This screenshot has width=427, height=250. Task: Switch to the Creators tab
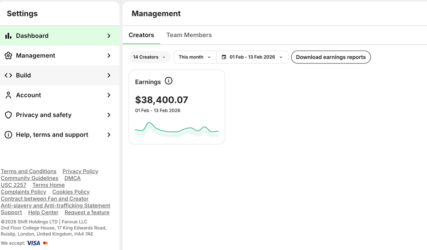pyautogui.click(x=141, y=35)
